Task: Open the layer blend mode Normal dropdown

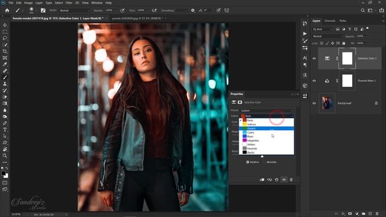Action: pyautogui.click(x=327, y=36)
